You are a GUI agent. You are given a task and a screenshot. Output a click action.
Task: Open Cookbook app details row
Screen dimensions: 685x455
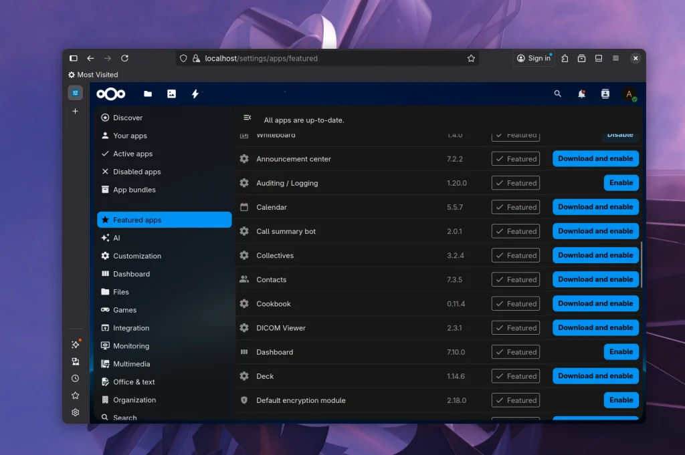[439, 303]
